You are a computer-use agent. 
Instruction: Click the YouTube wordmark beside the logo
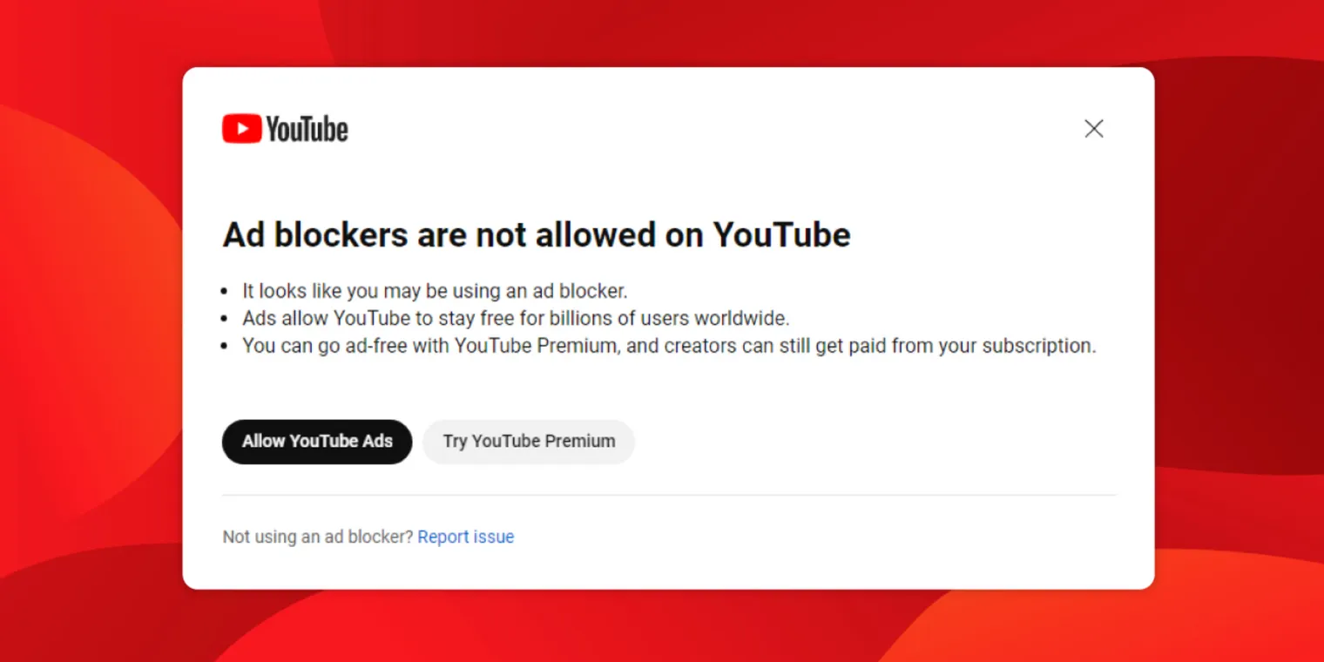click(307, 130)
